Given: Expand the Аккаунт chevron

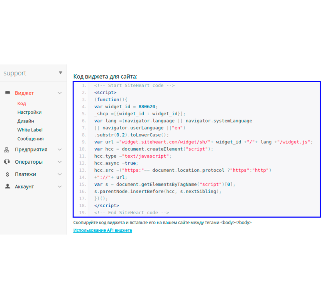Looking at the screenshot, I should [x=60, y=186].
